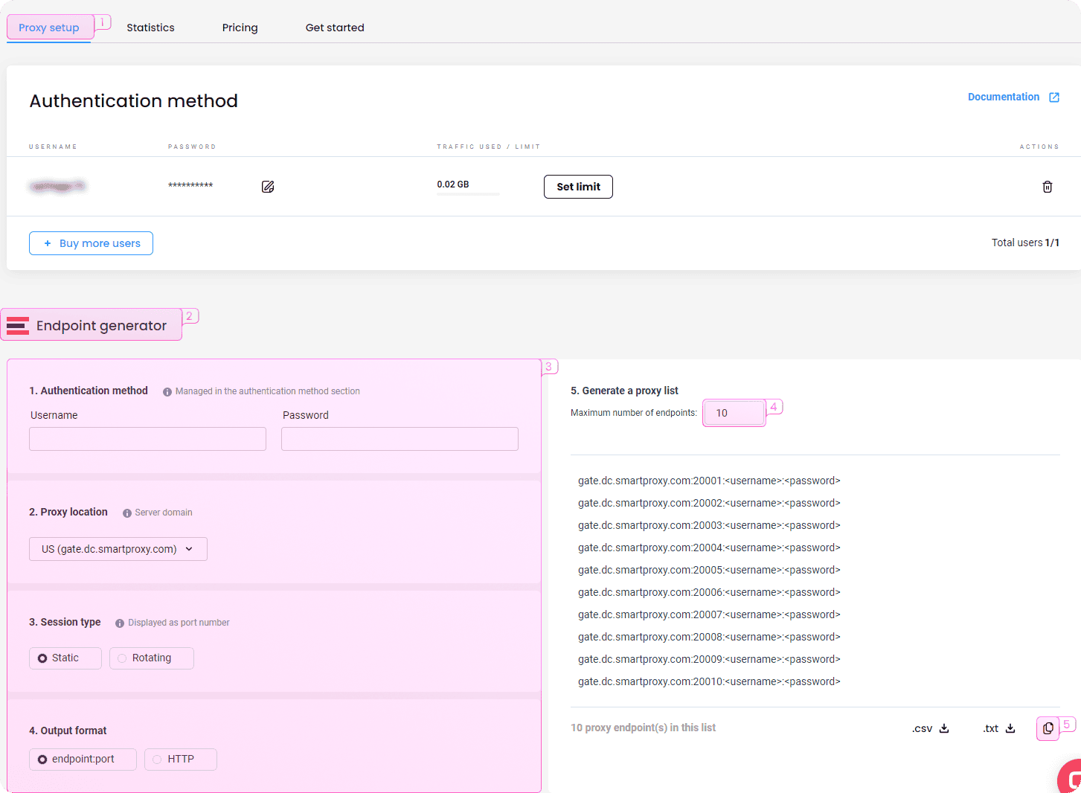Screen dimensions: 1081x793
Task: Open the Documentation link
Action: tap(1004, 97)
